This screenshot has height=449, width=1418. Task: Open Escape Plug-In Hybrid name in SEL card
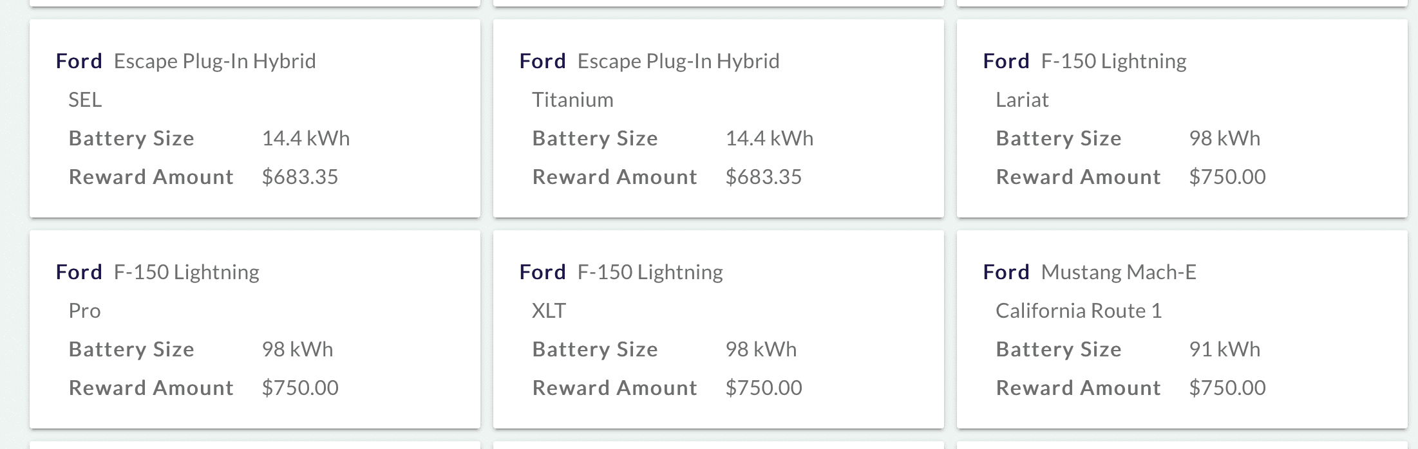click(214, 61)
